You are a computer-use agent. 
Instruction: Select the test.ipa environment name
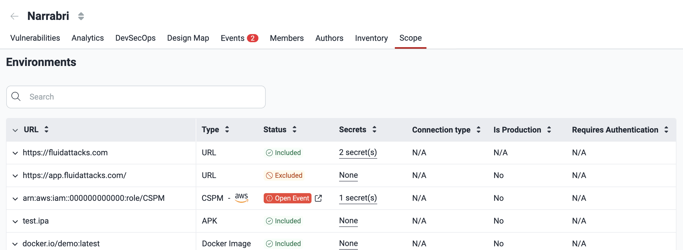tap(36, 221)
